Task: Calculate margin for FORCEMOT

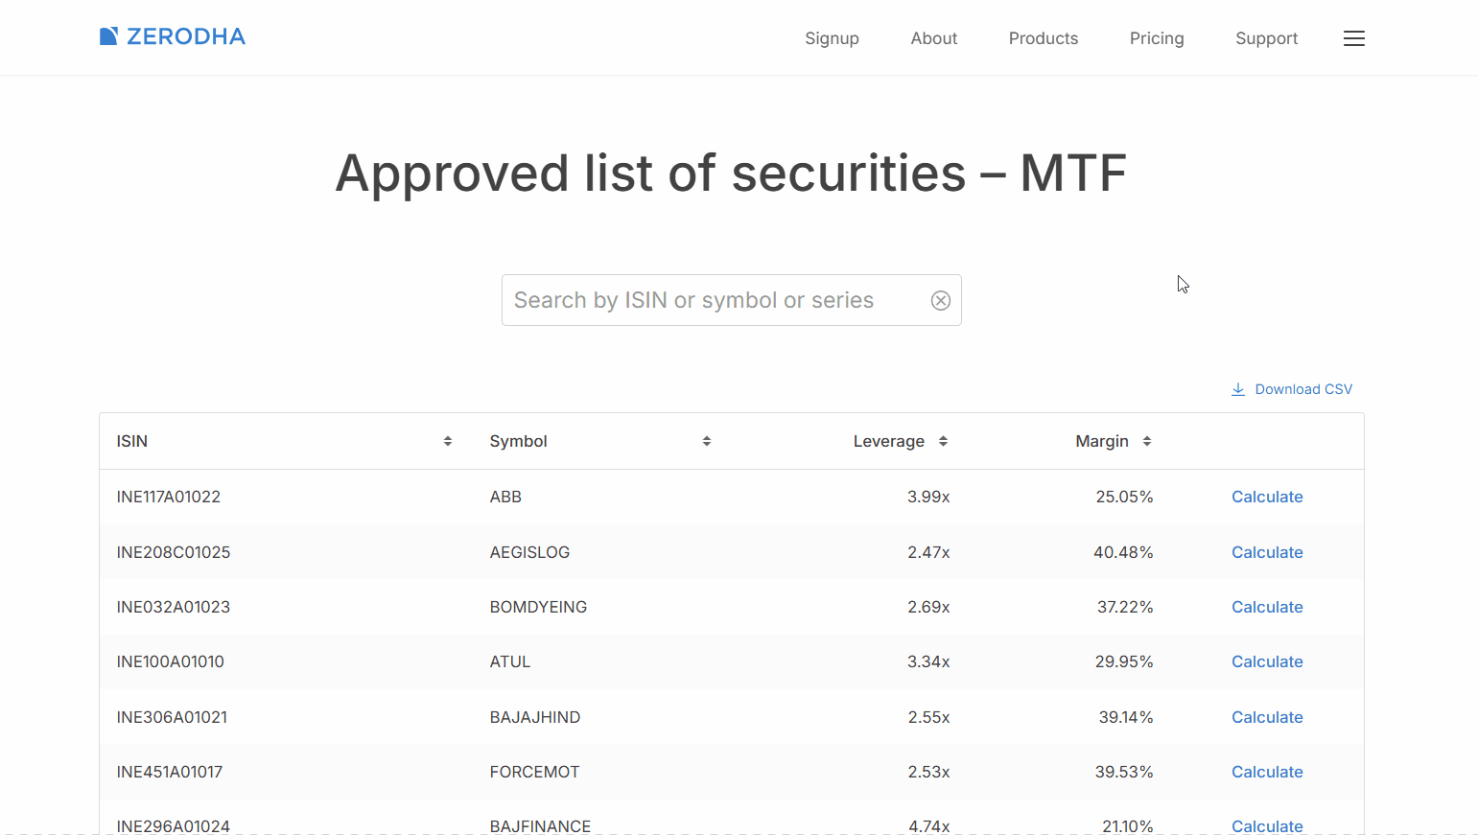Action: tap(1267, 772)
